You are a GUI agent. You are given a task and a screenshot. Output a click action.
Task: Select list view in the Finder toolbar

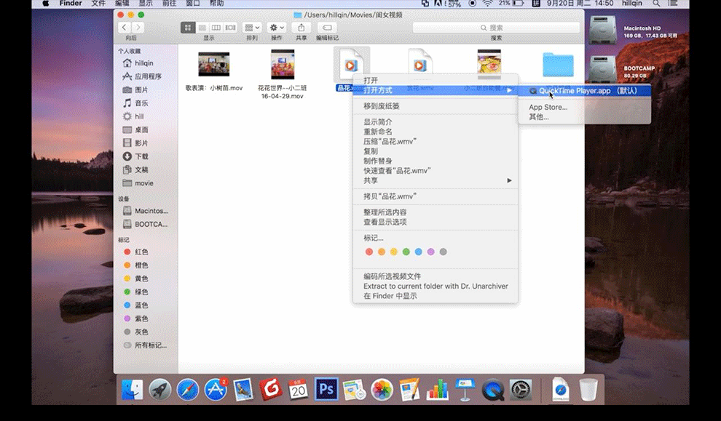click(x=203, y=27)
